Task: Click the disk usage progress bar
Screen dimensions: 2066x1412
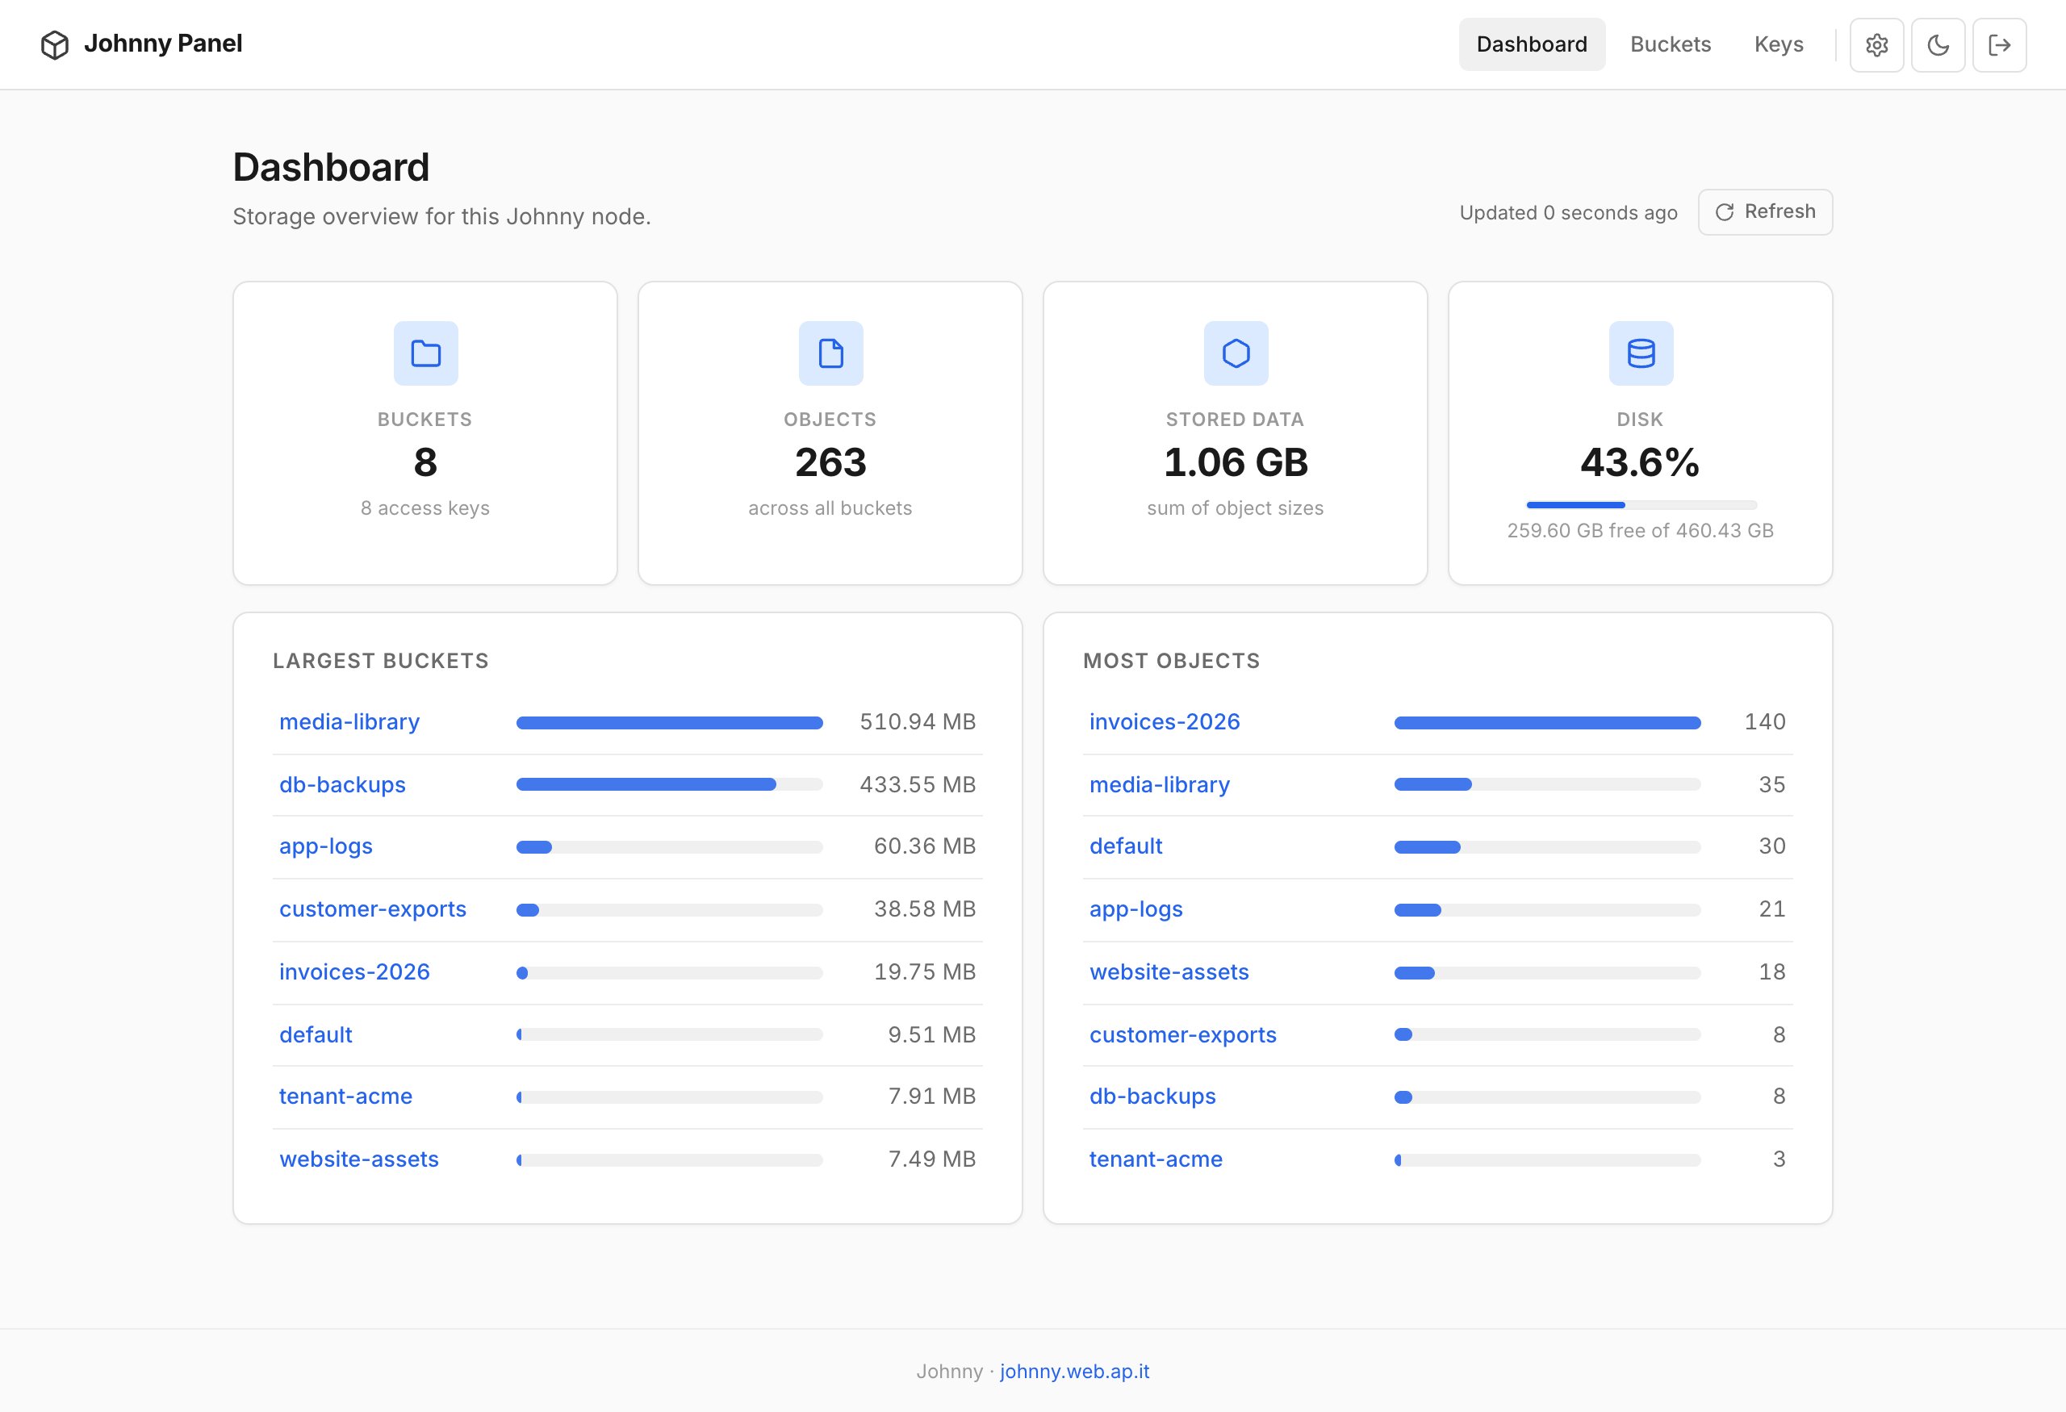Action: click(1641, 505)
